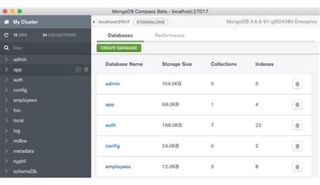The width and height of the screenshot is (320, 185).
Task: Collapse the sidebar with the arrow toggle
Action: (x=94, y=22)
